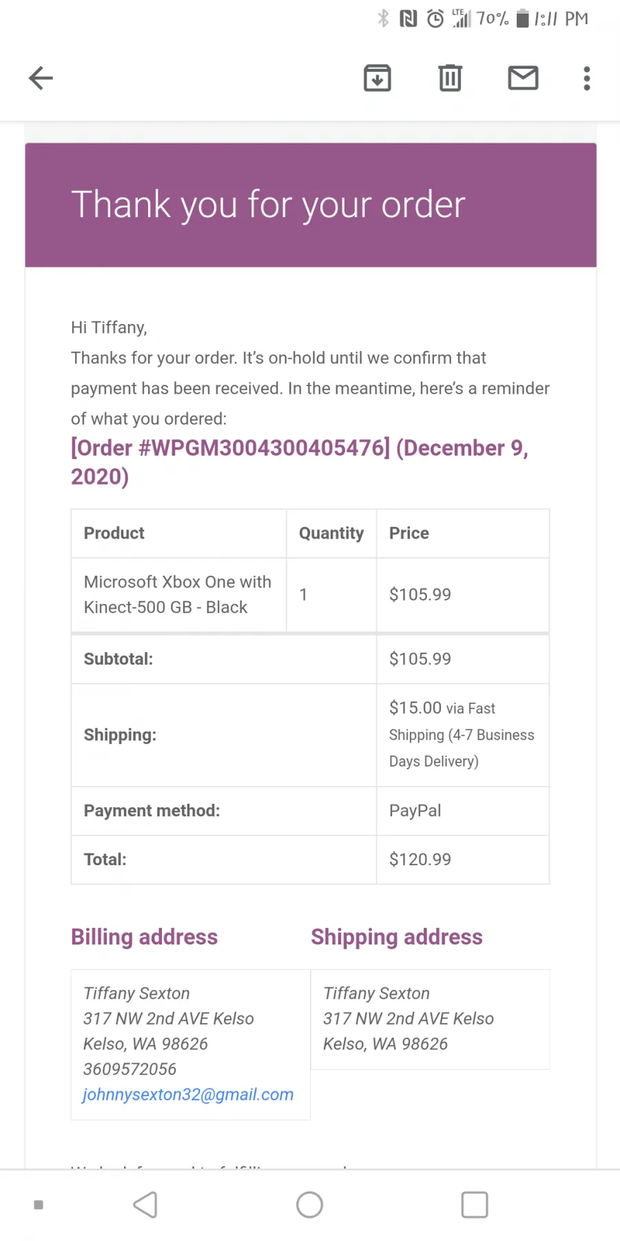Tap the johnnysexton32@gmail.com email link

coord(188,1094)
